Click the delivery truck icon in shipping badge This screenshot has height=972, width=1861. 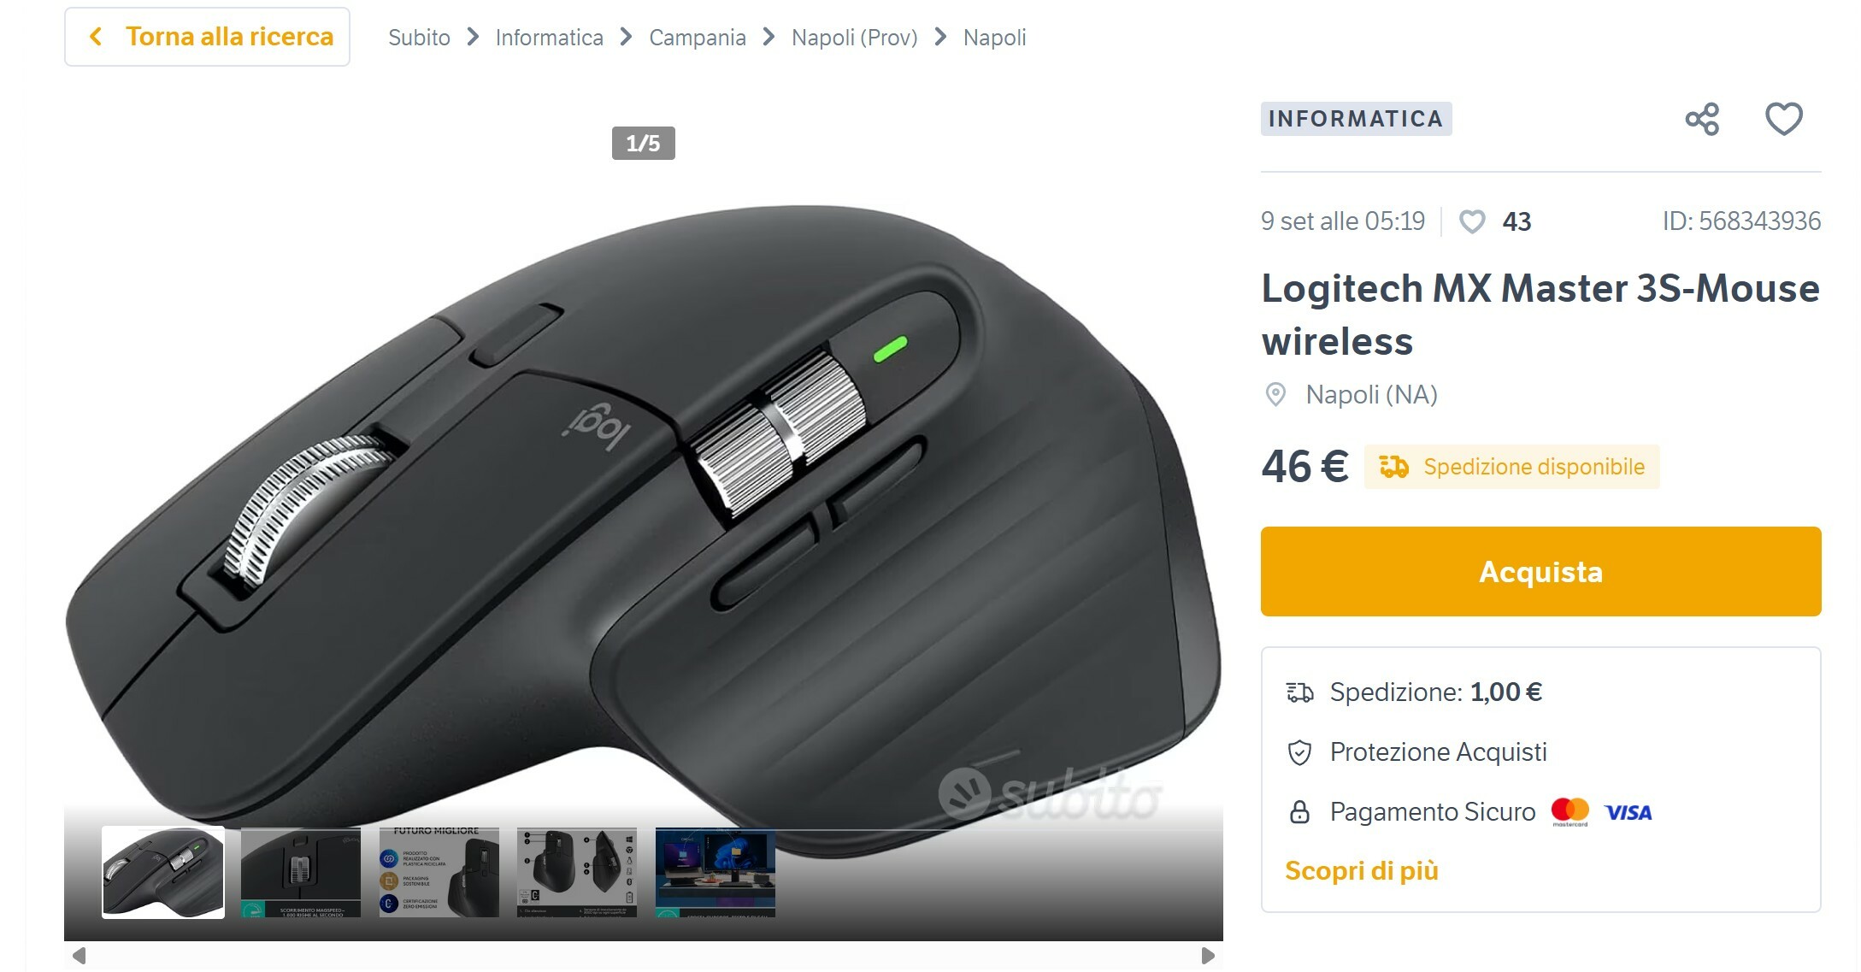coord(1393,467)
